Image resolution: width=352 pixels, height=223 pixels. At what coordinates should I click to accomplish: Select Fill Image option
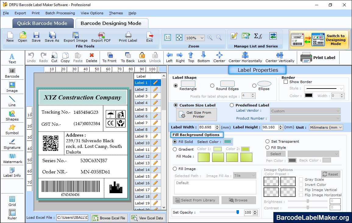point(175,169)
